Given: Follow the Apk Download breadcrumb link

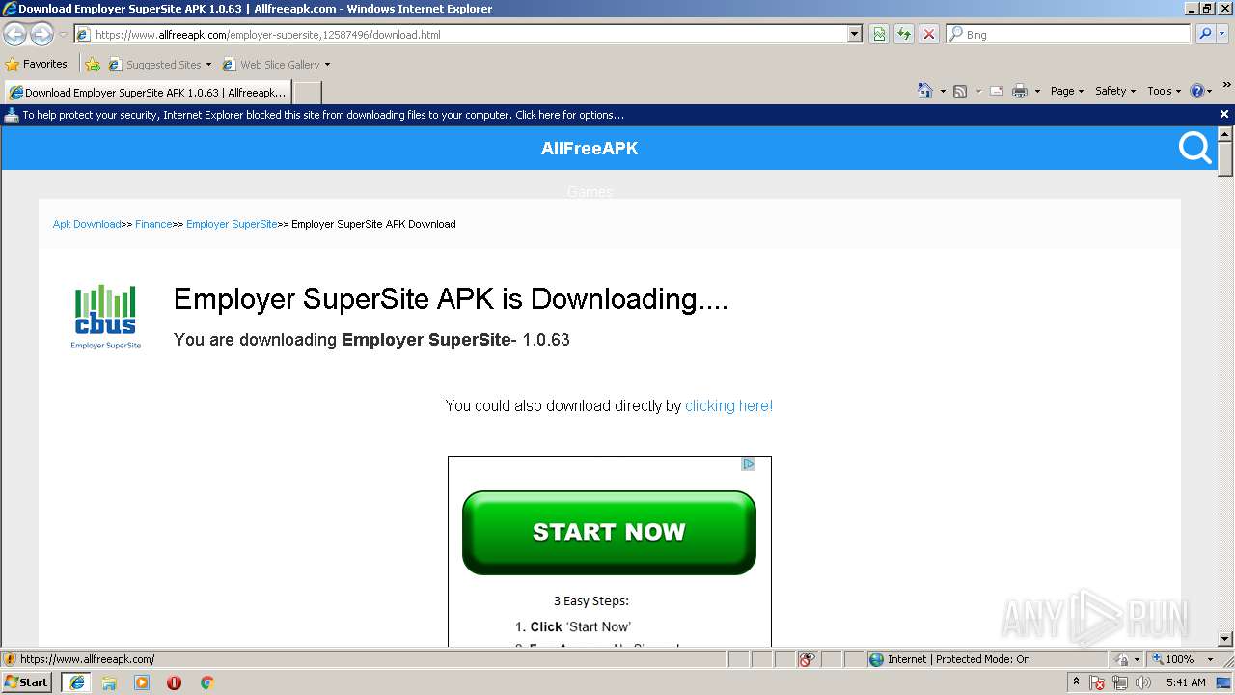Looking at the screenshot, I should click(x=87, y=224).
